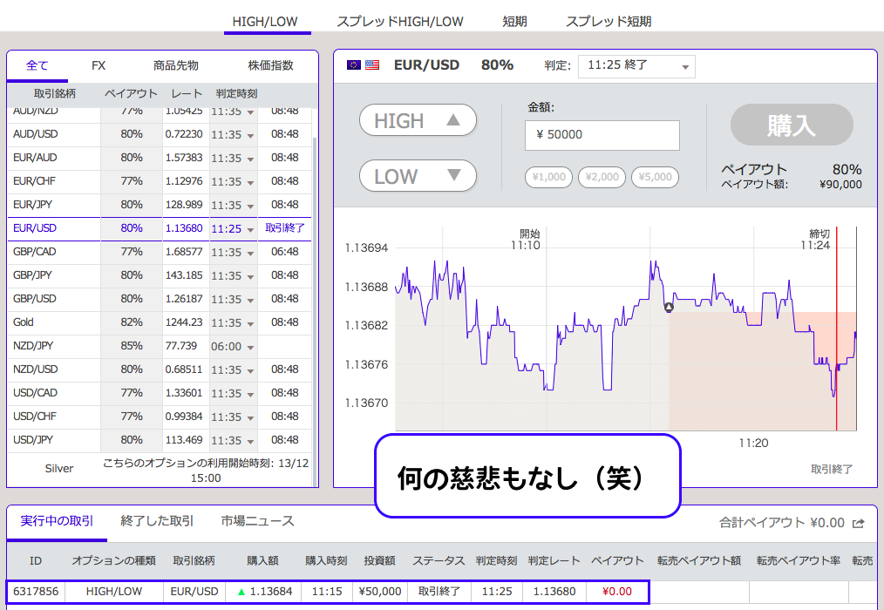Select the LOW option button
The image size is (884, 610).
418,177
